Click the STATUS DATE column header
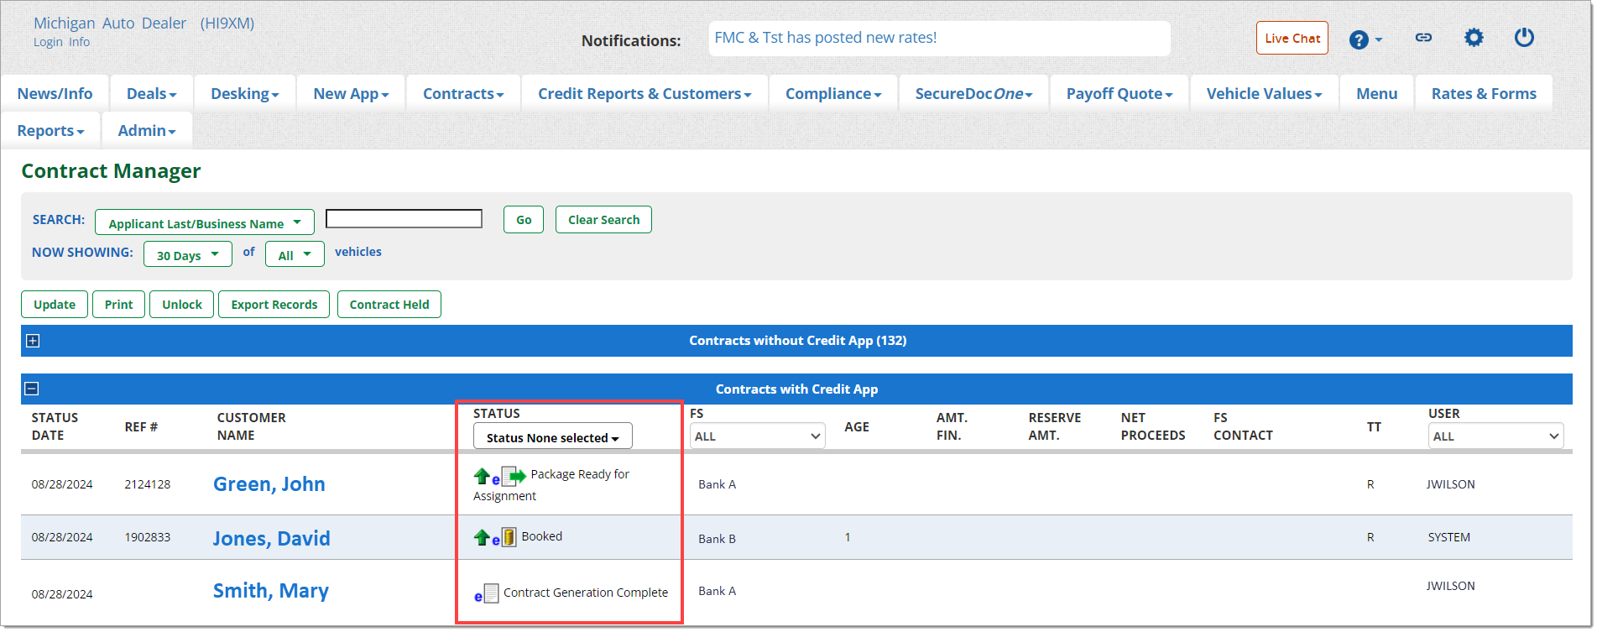Screen dimensions: 1597x632 click(55, 426)
